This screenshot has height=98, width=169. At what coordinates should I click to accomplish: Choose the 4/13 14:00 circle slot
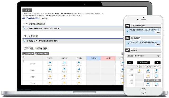coord(64,69)
